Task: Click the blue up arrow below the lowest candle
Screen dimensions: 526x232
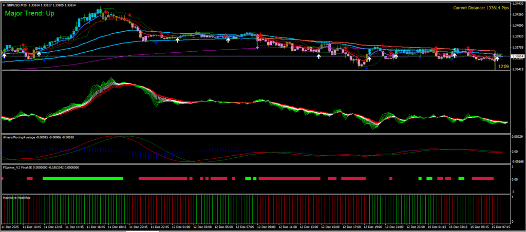Action: point(366,68)
